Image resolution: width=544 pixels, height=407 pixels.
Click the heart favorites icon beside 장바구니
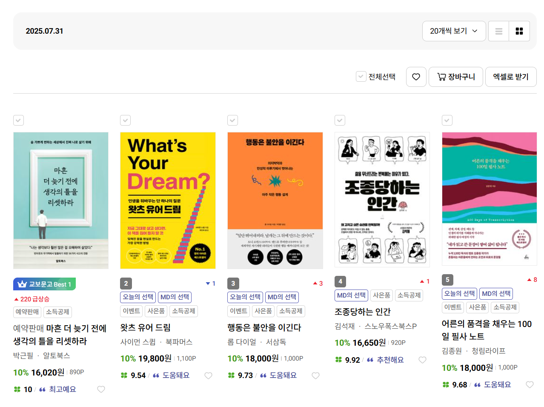416,77
